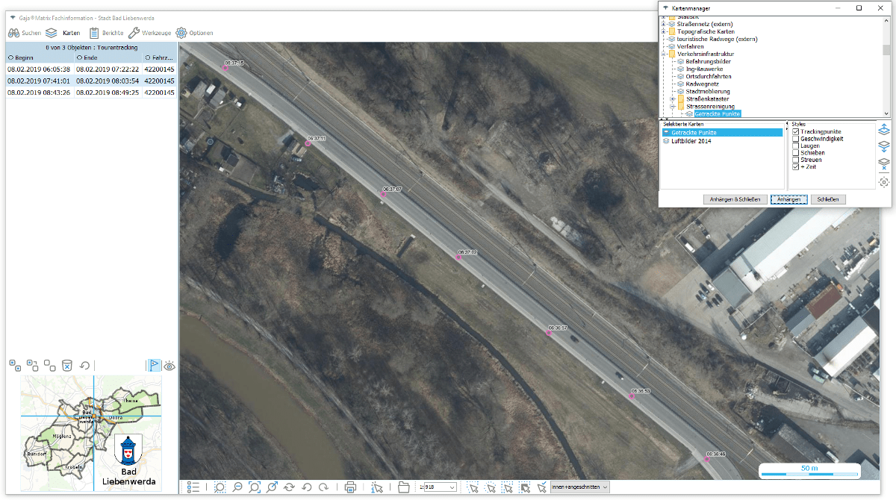Enable the Geschwindigkeit style checkbox
This screenshot has height=500, width=896.
coord(796,139)
